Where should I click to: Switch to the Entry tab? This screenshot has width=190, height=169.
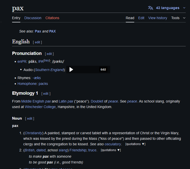tap(16, 18)
